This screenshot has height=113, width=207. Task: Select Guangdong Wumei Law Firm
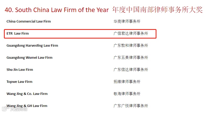tap(29, 58)
